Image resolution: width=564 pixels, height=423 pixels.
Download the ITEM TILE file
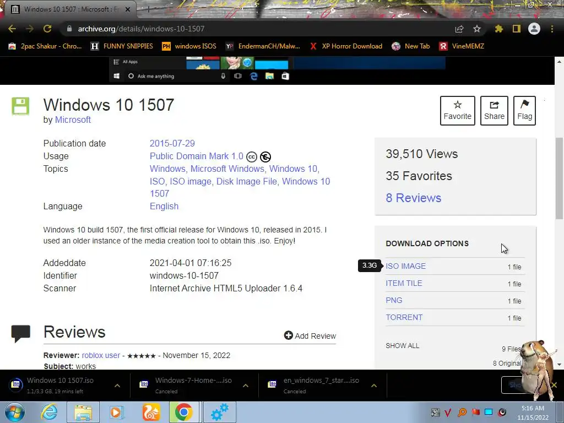coord(404,284)
